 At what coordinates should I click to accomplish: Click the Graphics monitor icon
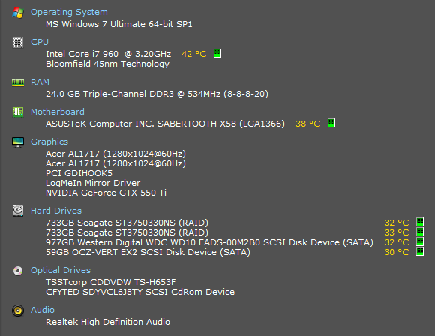coord(18,142)
